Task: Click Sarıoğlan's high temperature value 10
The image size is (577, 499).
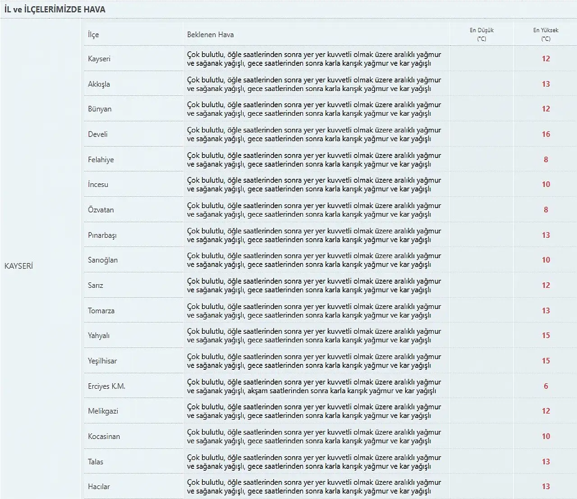Action: click(546, 260)
